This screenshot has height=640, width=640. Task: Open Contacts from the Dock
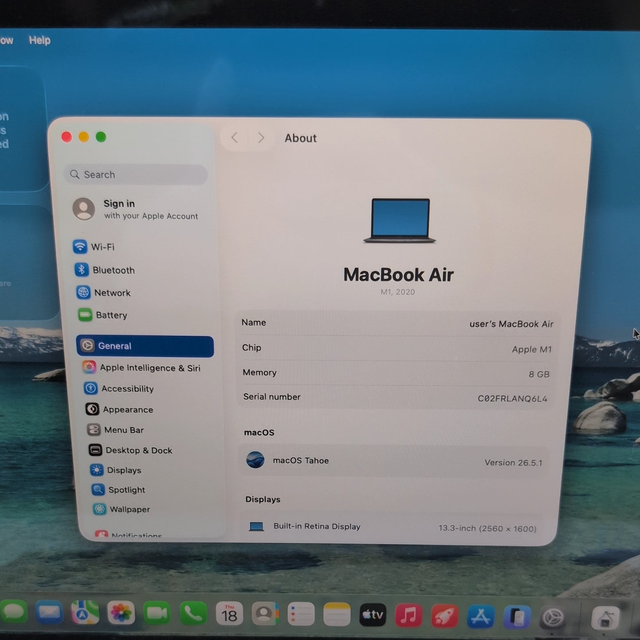(x=265, y=615)
